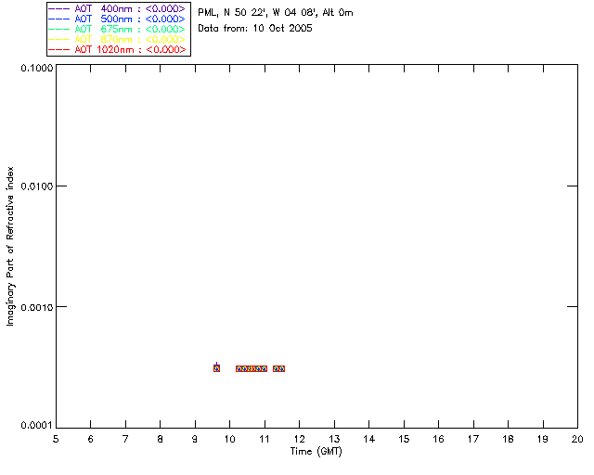
Task: Select the AOT 675nm legend entry
Action: click(130, 29)
